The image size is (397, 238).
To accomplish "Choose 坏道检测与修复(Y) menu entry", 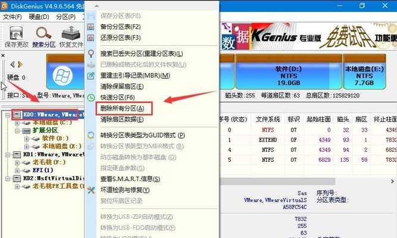I will pos(125,190).
